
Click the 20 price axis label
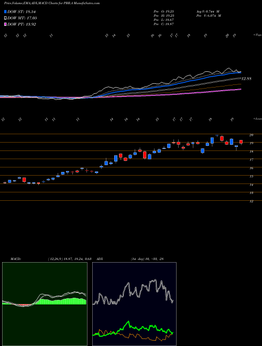pyautogui.click(x=251, y=135)
